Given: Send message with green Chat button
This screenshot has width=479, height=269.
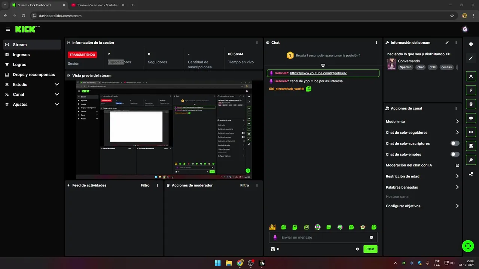Looking at the screenshot, I should click(370, 249).
